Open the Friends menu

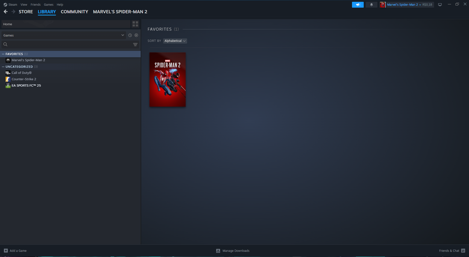tap(36, 5)
